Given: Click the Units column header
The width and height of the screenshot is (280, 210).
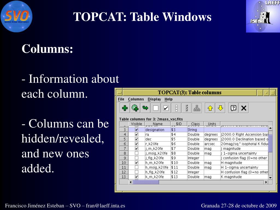Looking at the screenshot, I should (212, 124).
